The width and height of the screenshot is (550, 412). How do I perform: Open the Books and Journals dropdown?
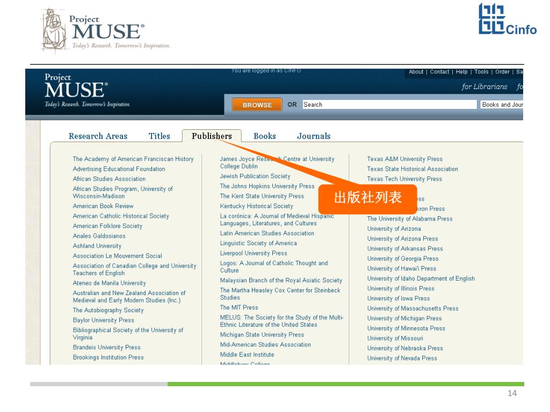point(502,105)
